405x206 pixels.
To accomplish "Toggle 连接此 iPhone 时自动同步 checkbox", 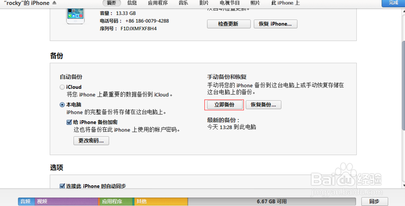I will [62, 186].
